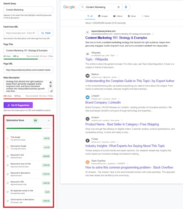Click the microphone voice search icon
Screen dimensions: 183x209
pos(126,7)
